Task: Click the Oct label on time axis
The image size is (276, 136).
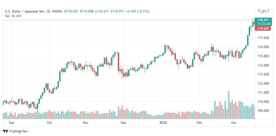Action: [x=49, y=123]
